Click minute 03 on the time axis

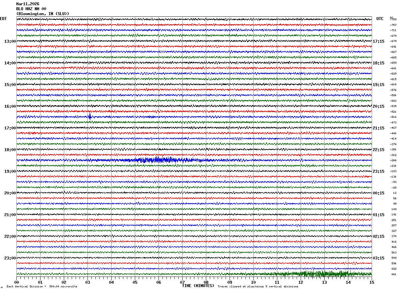click(87, 282)
